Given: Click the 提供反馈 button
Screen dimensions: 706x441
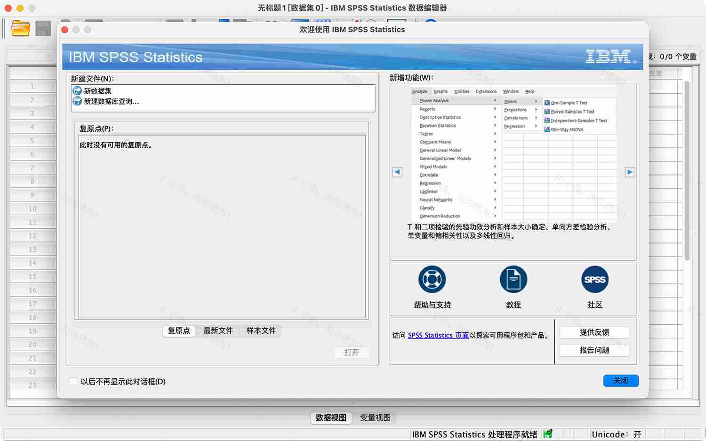Looking at the screenshot, I should click(x=594, y=332).
